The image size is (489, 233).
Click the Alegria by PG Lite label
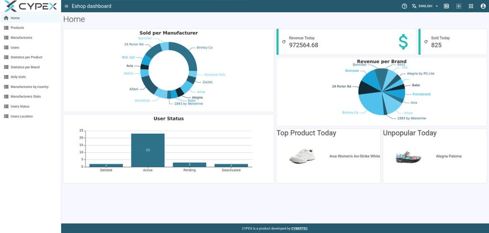pos(421,74)
